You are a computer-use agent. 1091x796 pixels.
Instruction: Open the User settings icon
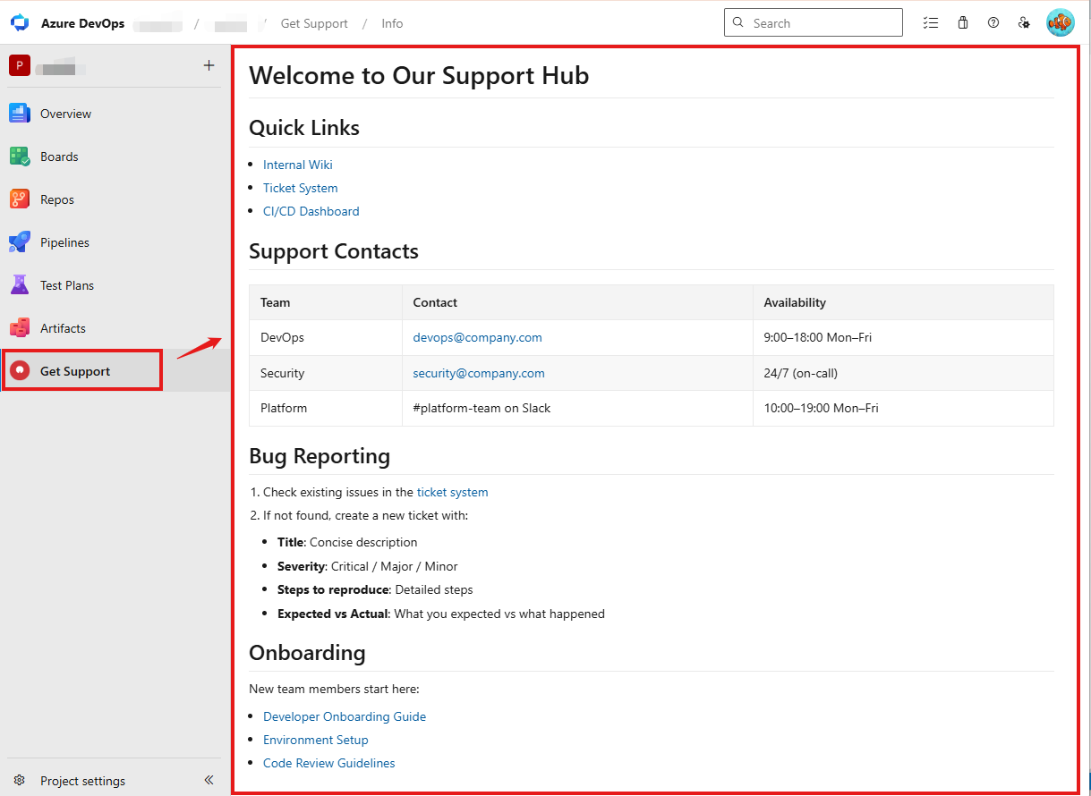(1024, 23)
